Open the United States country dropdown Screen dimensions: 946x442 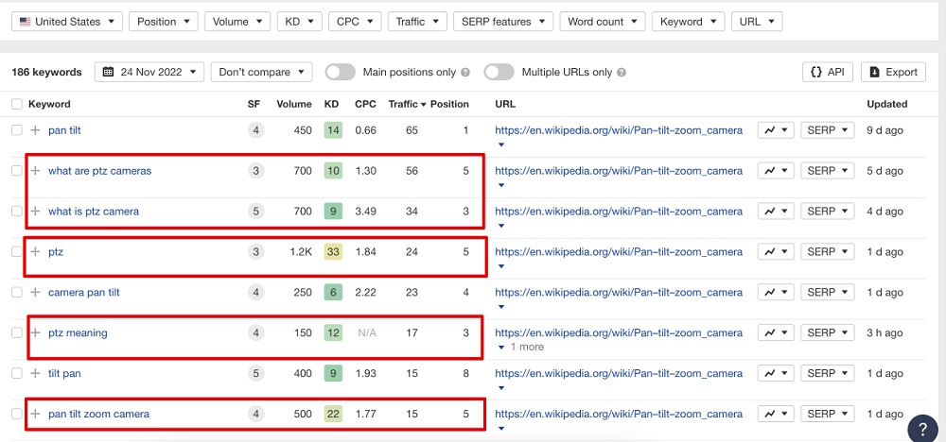pyautogui.click(x=67, y=22)
